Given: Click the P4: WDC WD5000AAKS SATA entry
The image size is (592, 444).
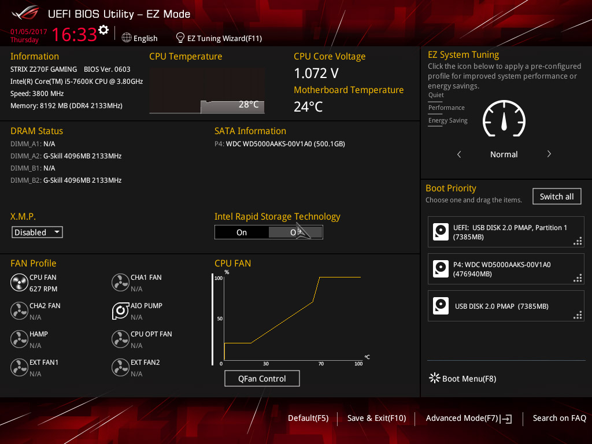Looking at the screenshot, I should click(280, 144).
